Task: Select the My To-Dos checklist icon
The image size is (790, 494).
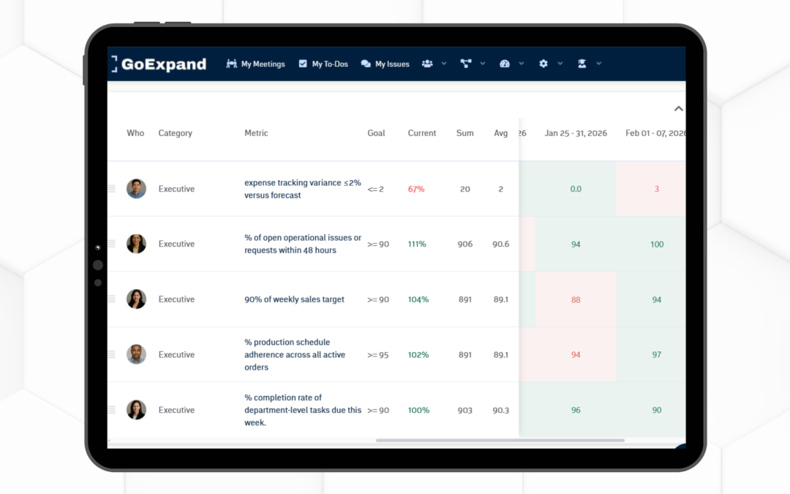Action: pyautogui.click(x=302, y=64)
